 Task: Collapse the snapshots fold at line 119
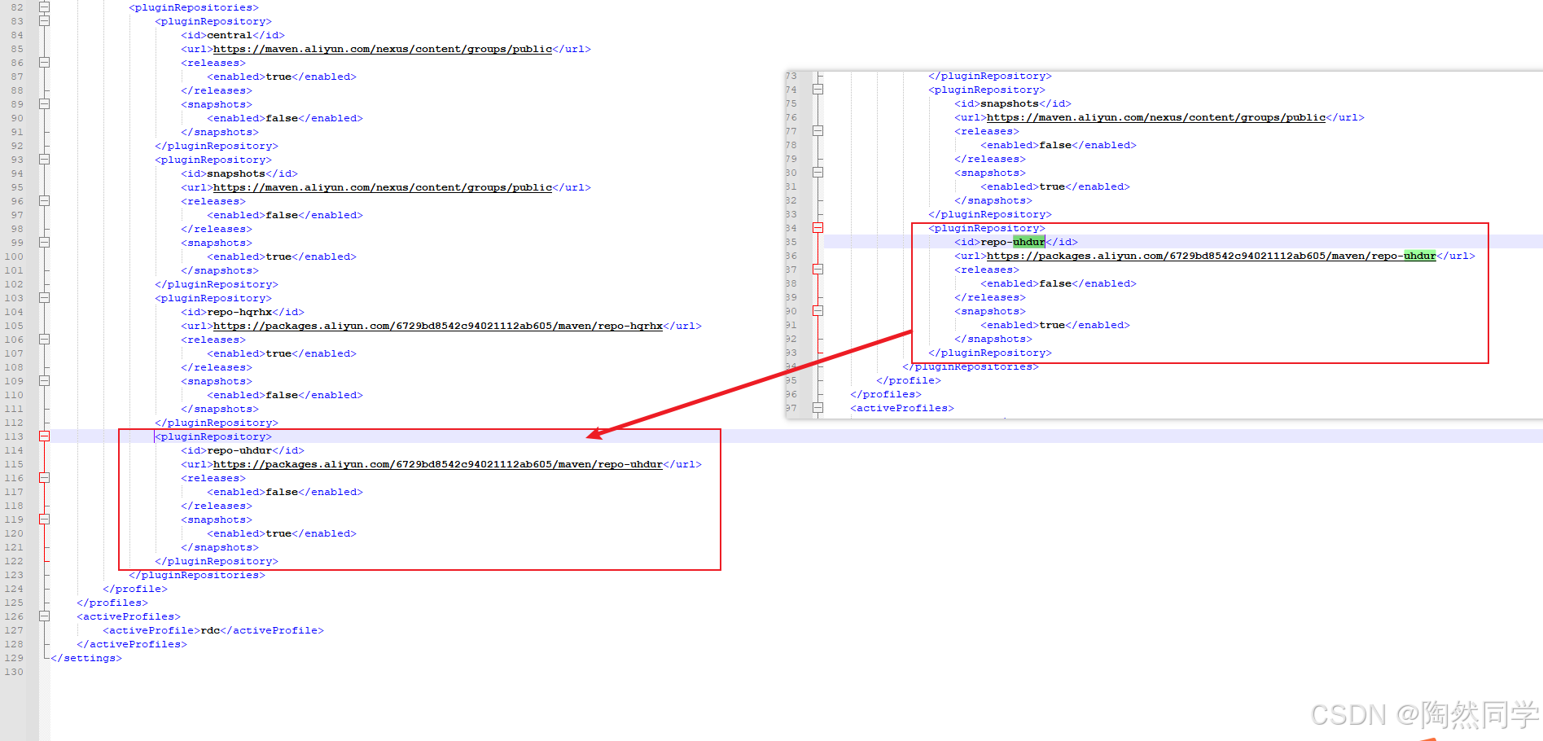pyautogui.click(x=45, y=520)
